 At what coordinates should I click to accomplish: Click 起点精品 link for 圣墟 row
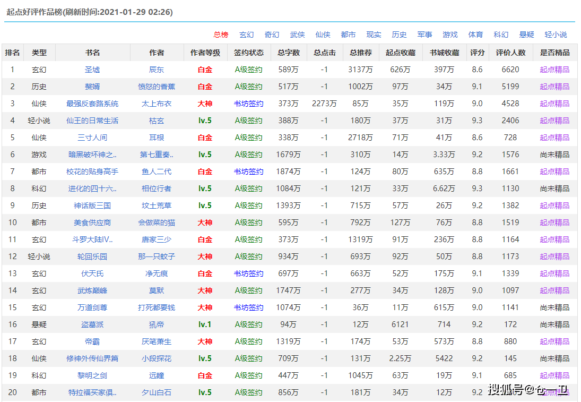pos(554,70)
